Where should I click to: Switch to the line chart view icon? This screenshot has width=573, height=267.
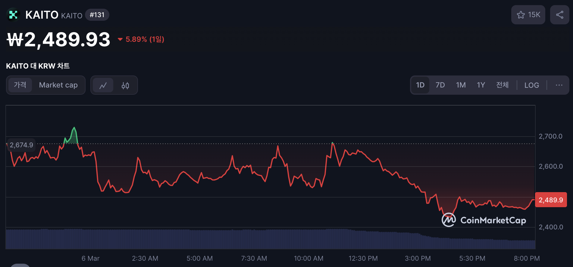click(x=103, y=85)
